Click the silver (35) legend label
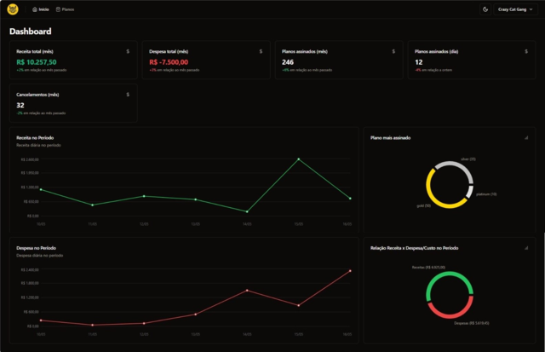The image size is (545, 352). pyautogui.click(x=468, y=159)
